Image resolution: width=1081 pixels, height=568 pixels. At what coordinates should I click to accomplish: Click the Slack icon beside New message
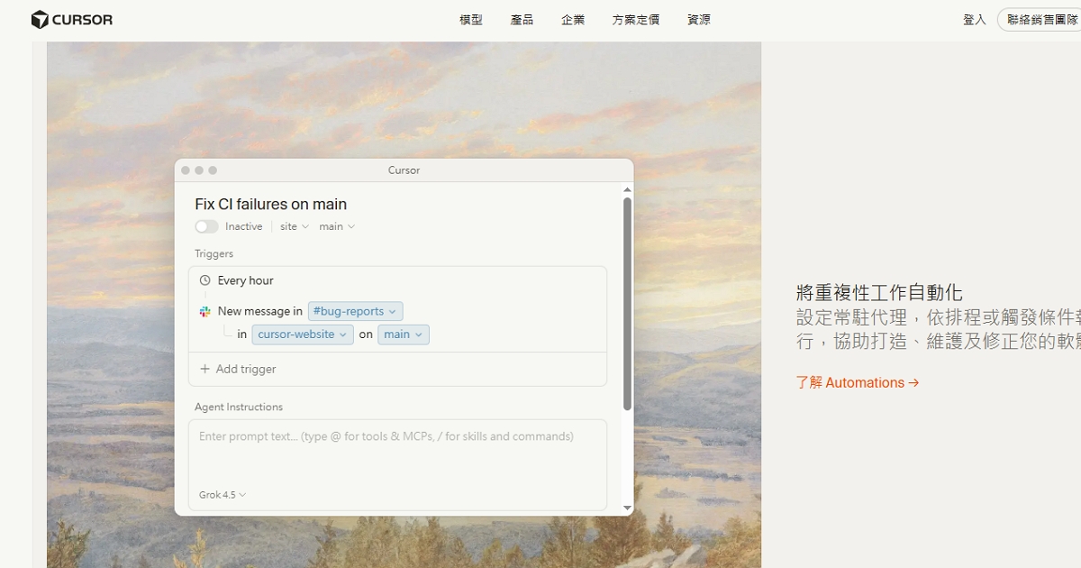tap(205, 311)
